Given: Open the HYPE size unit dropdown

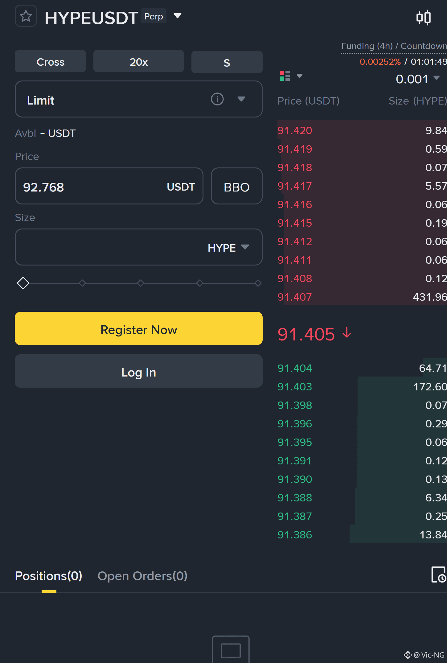Looking at the screenshot, I should coord(228,248).
